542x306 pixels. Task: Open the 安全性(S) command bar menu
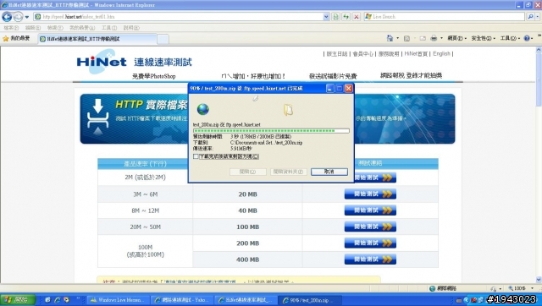(x=483, y=38)
